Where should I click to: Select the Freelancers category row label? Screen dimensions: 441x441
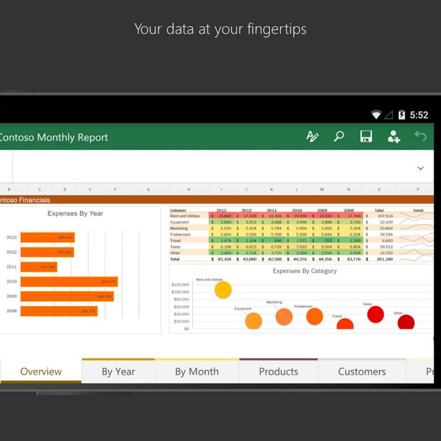tap(180, 235)
